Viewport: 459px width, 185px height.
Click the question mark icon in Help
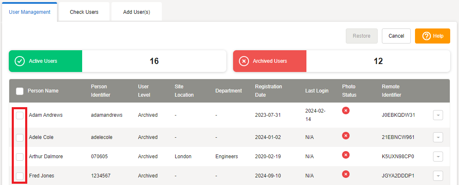click(x=426, y=36)
